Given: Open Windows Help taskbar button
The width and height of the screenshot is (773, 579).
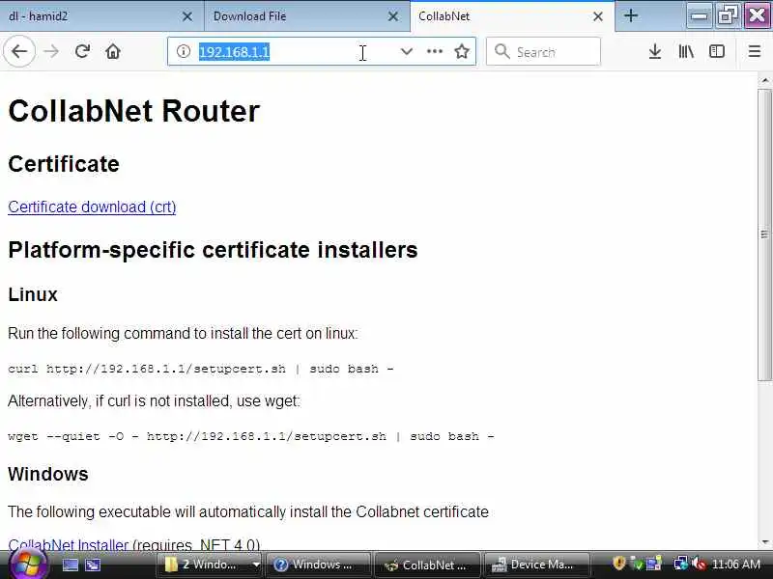Looking at the screenshot, I should tap(319, 565).
